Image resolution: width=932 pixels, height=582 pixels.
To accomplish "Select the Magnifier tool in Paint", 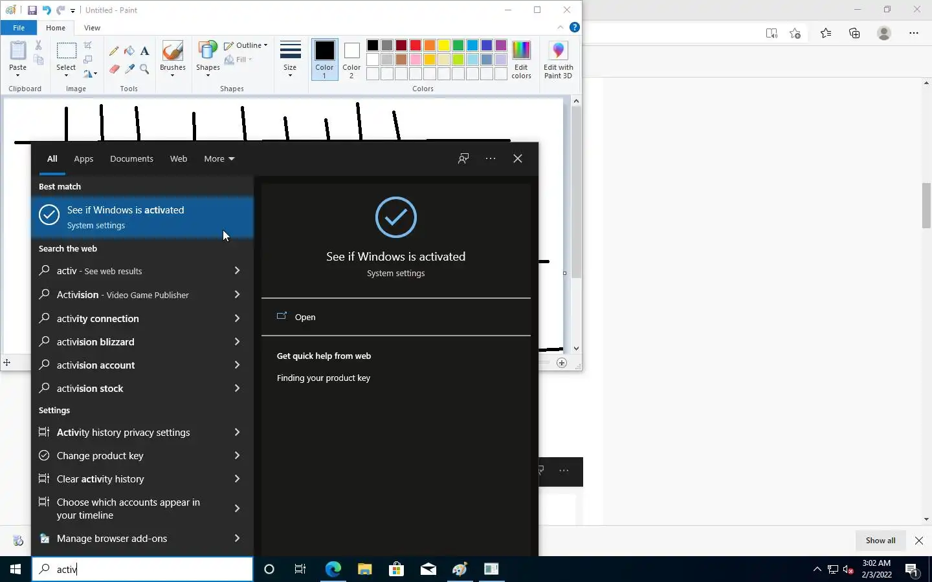I will click(x=145, y=69).
